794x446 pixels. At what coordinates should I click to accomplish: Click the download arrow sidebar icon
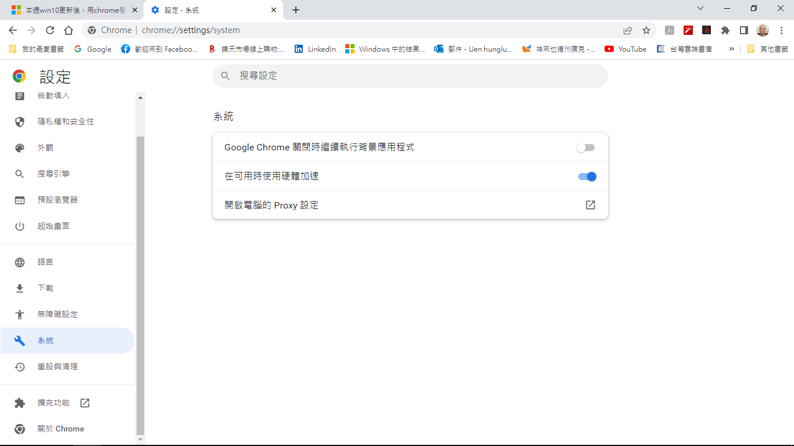point(20,288)
